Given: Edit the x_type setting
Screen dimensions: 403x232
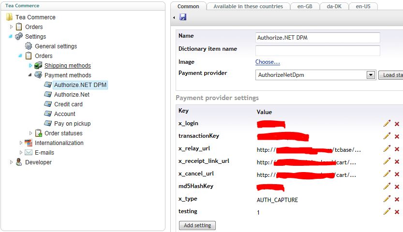Looking at the screenshot, I should (x=387, y=199).
